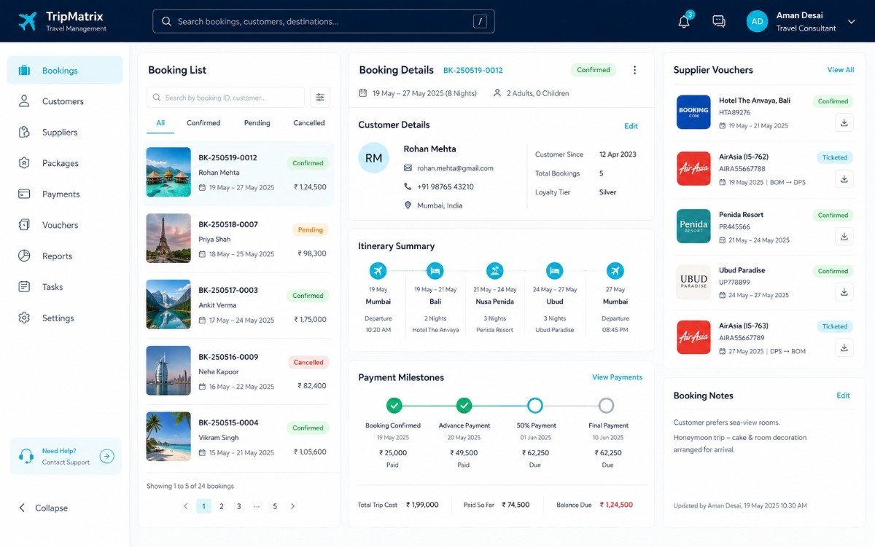
Task: Click the AD user avatar
Action: pos(758,21)
